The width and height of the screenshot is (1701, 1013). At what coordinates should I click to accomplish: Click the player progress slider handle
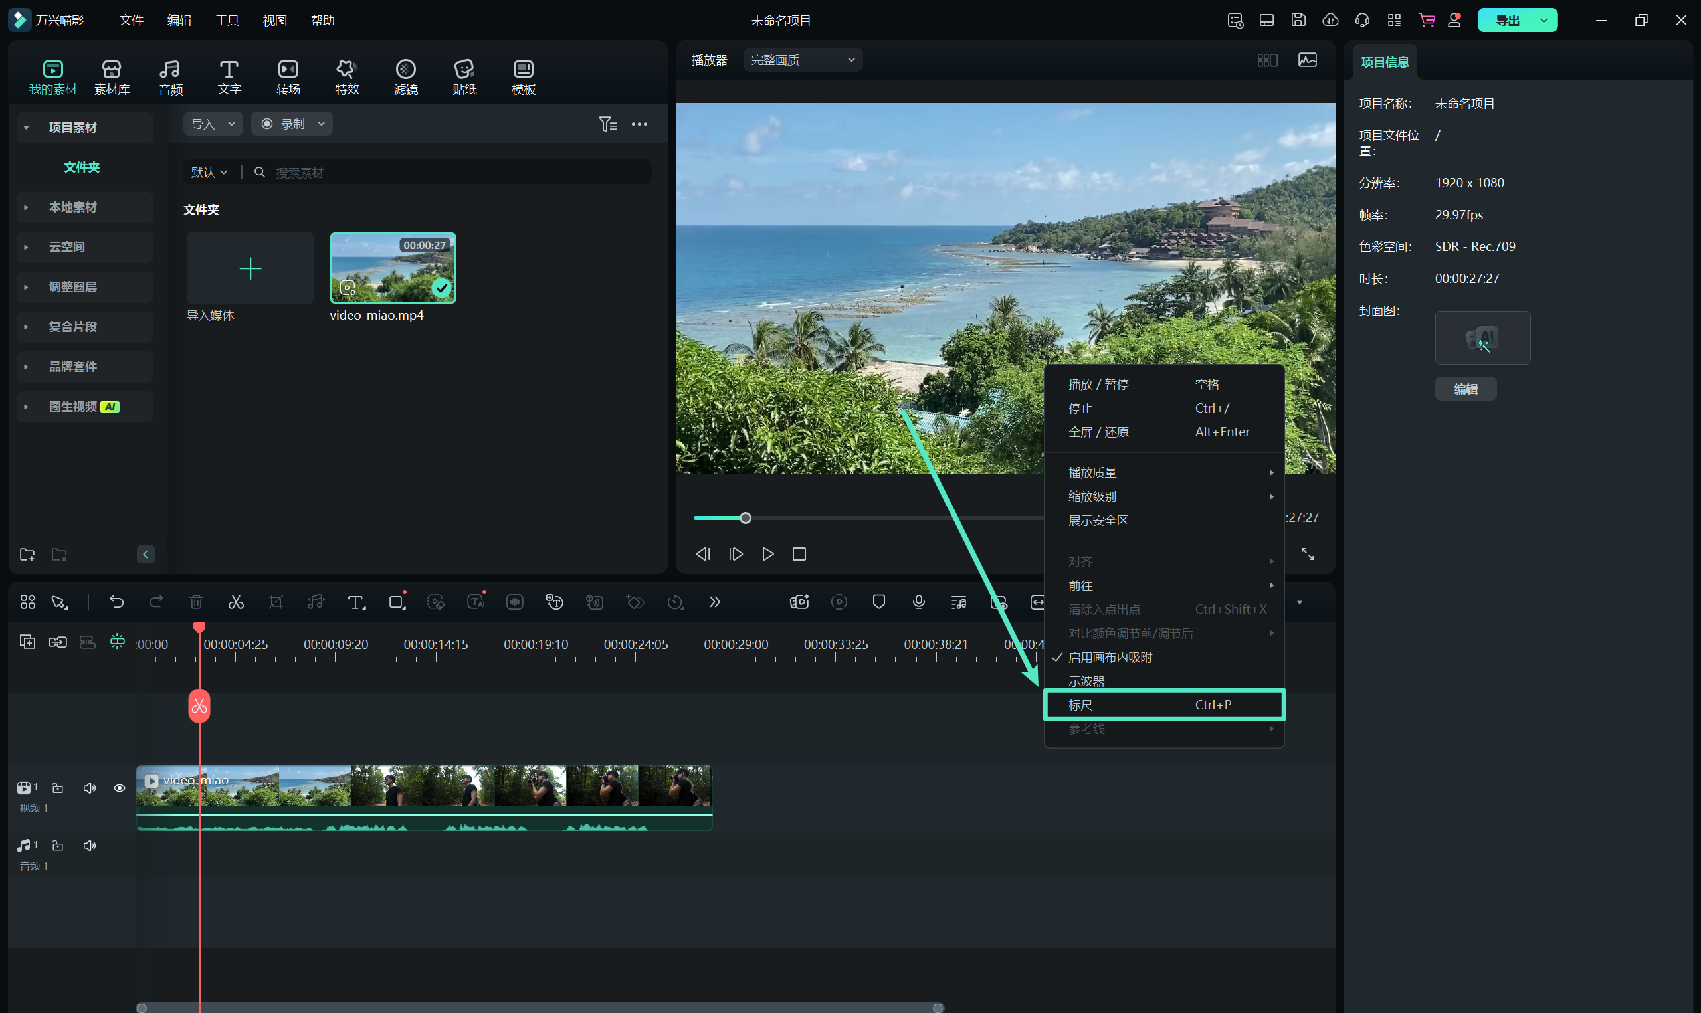[x=746, y=518]
